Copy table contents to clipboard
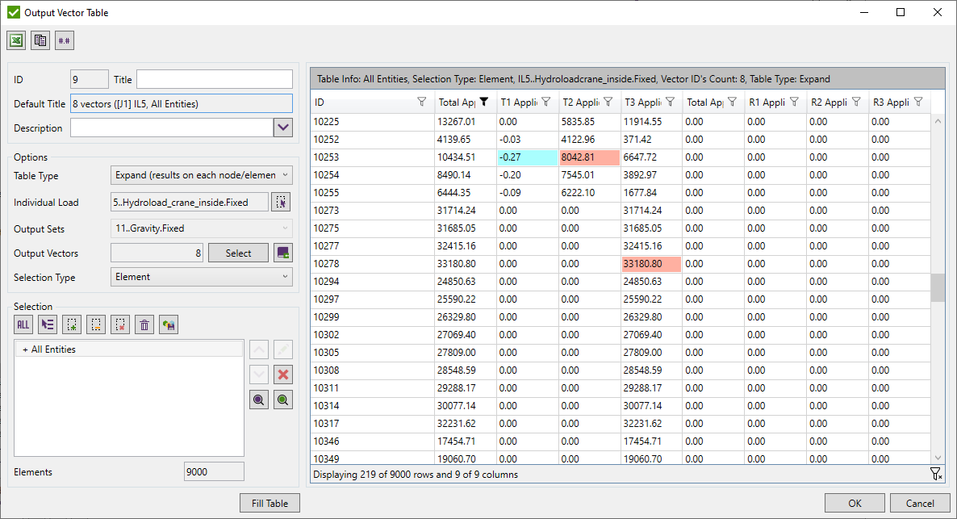The image size is (957, 519). pos(40,40)
